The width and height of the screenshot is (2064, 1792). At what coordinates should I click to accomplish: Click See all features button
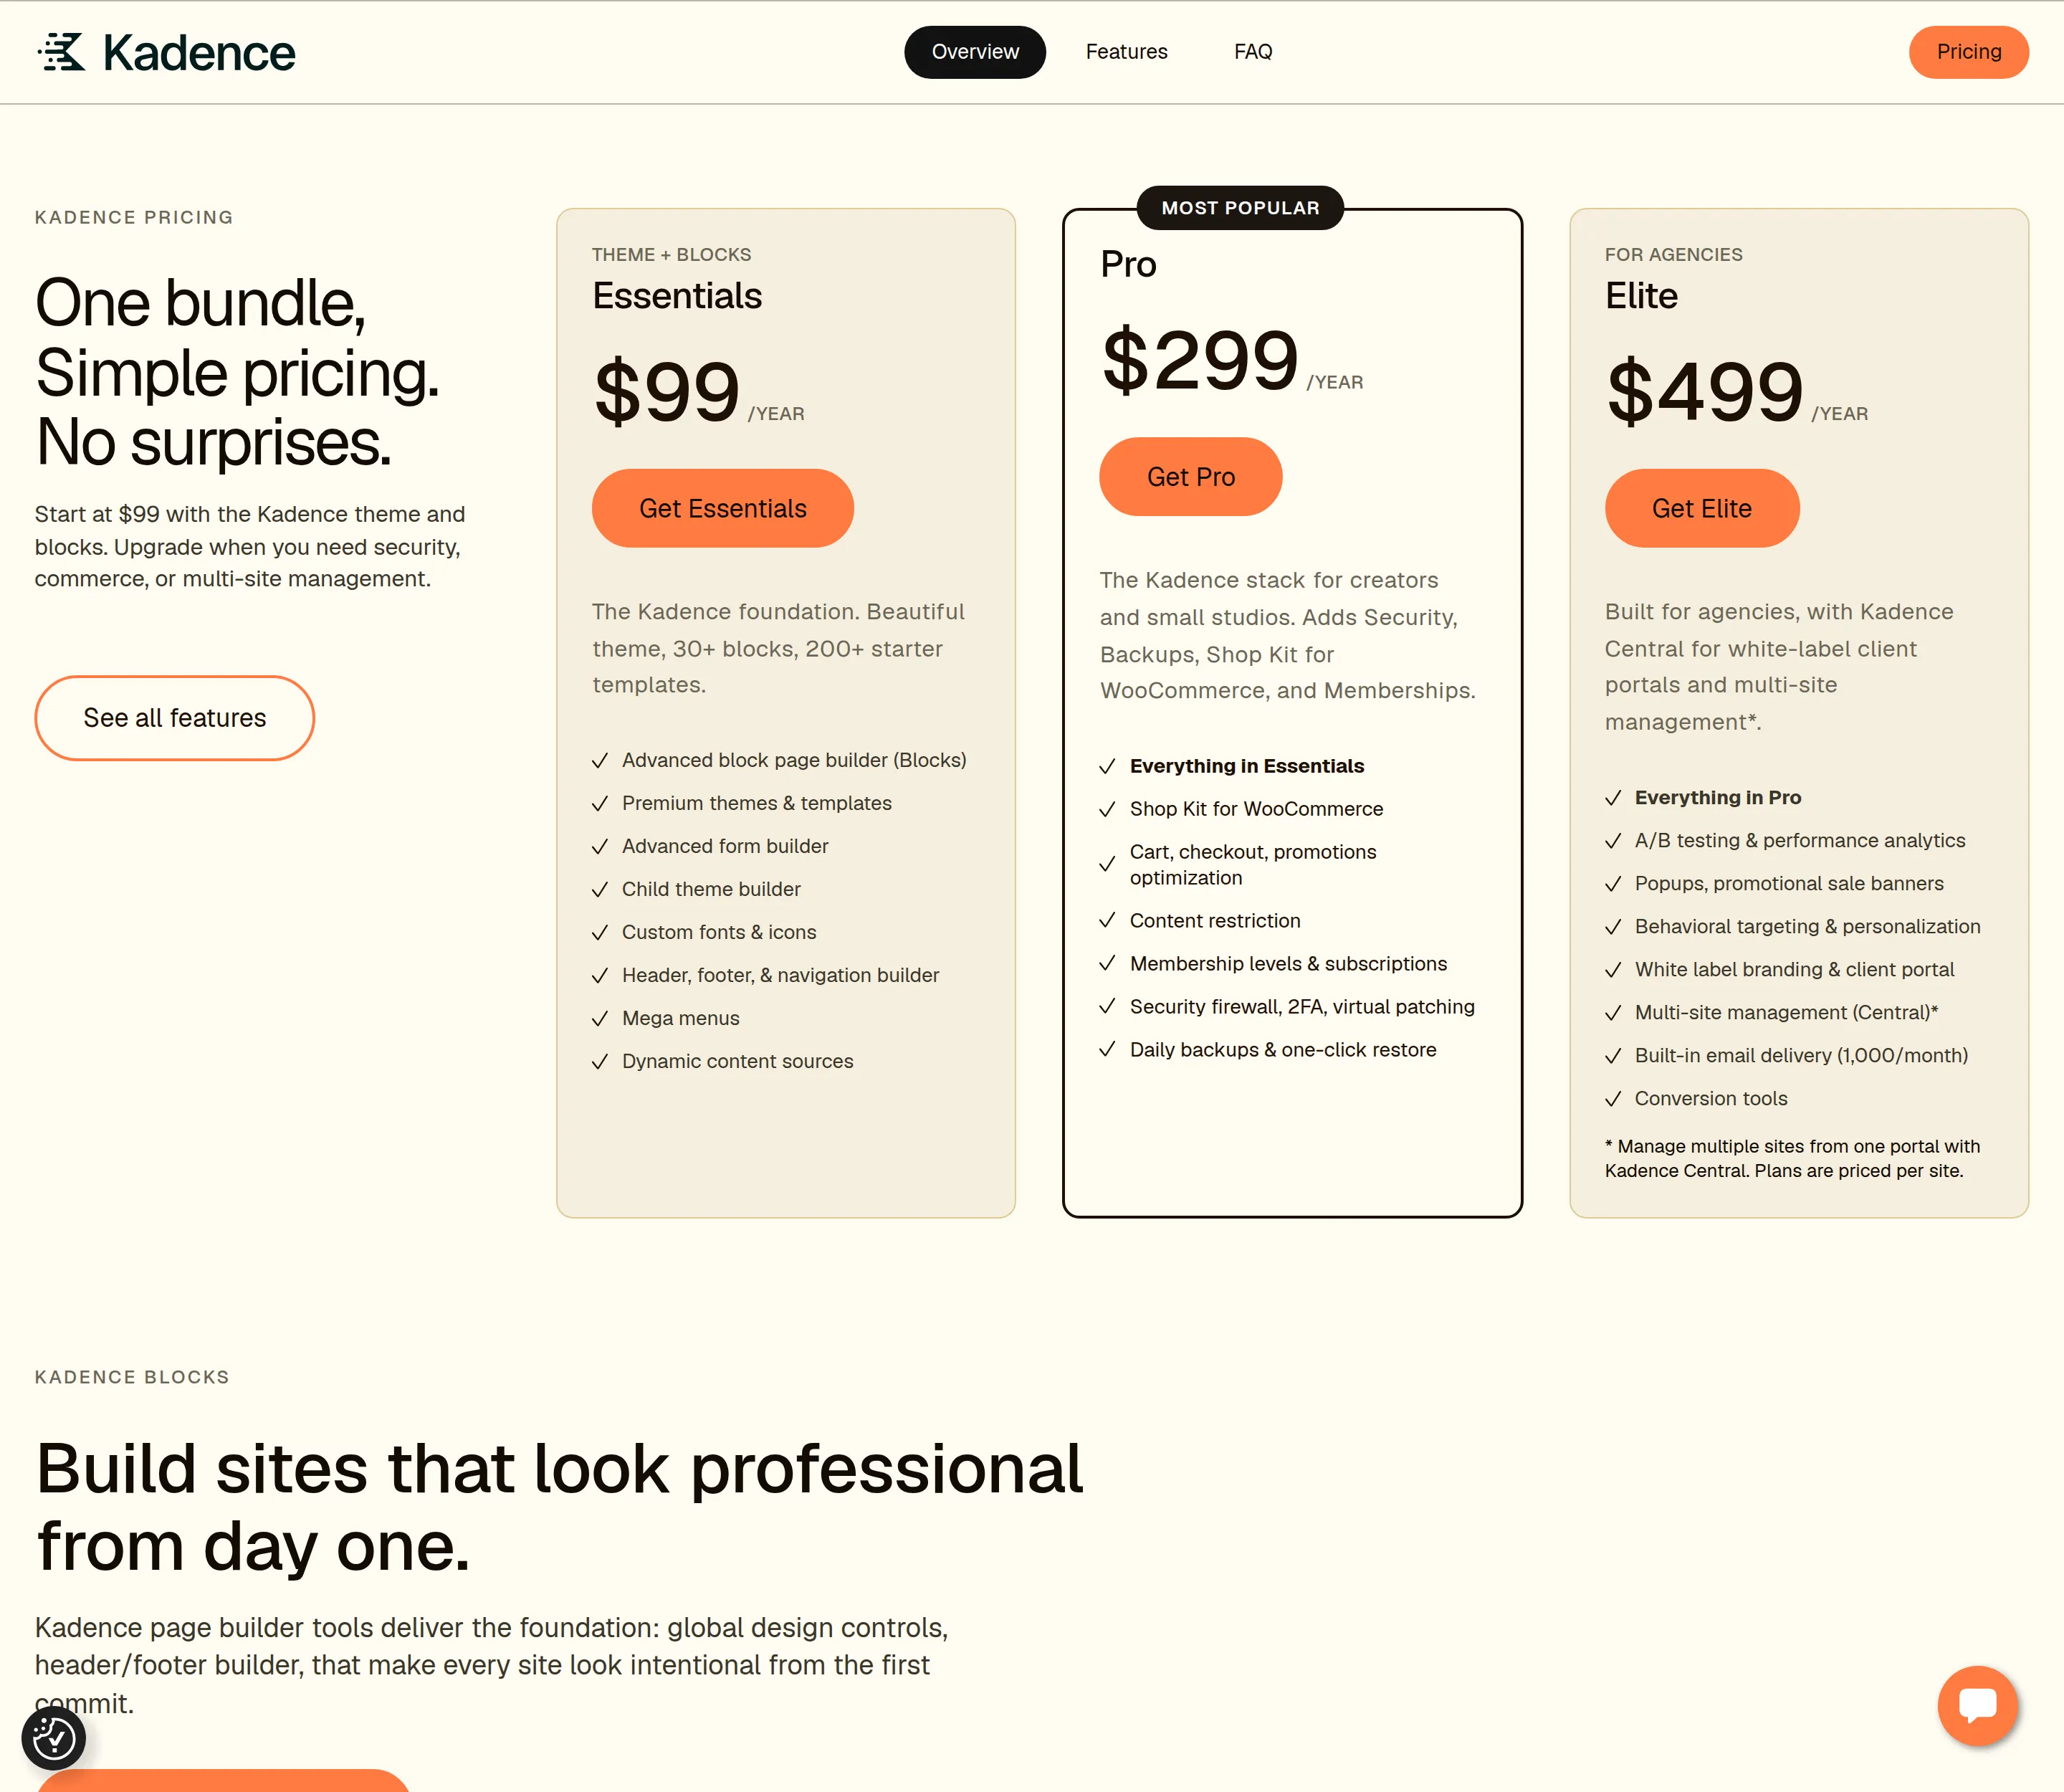(x=175, y=718)
